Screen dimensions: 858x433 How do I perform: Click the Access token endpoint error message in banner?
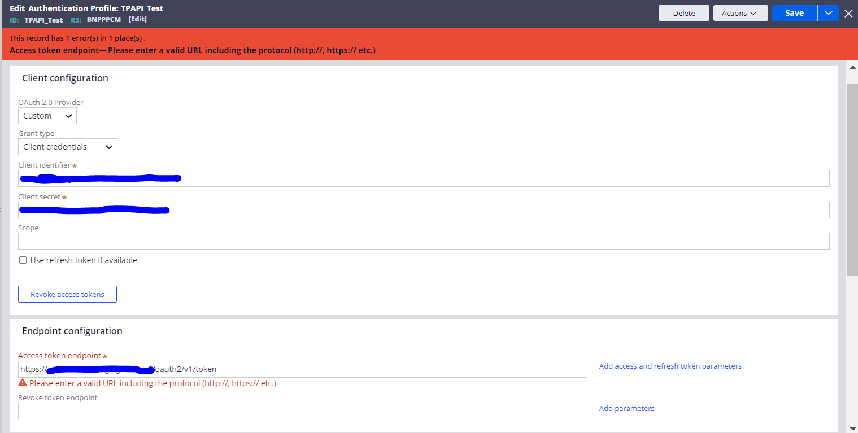pyautogui.click(x=193, y=50)
